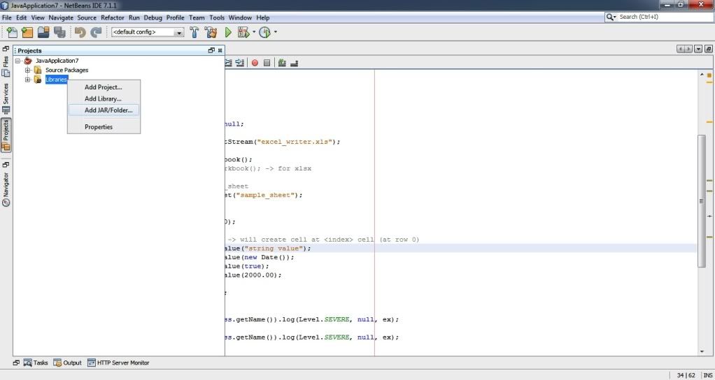Screen dimensions: 715x380
Task: Click the Output window icon
Action: [57, 363]
